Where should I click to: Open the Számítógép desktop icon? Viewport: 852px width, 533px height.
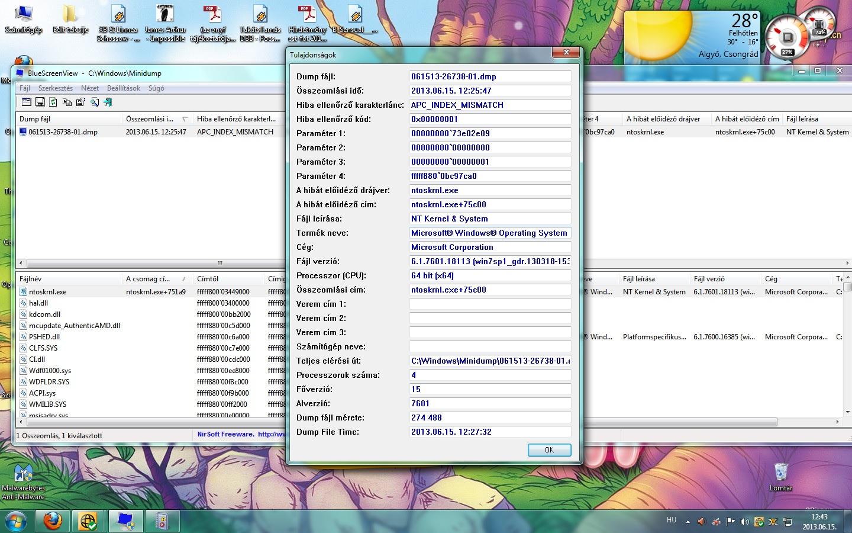coord(23,19)
